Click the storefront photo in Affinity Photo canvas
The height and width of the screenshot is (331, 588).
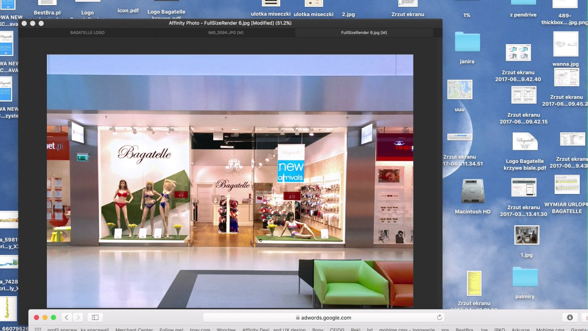point(230,181)
